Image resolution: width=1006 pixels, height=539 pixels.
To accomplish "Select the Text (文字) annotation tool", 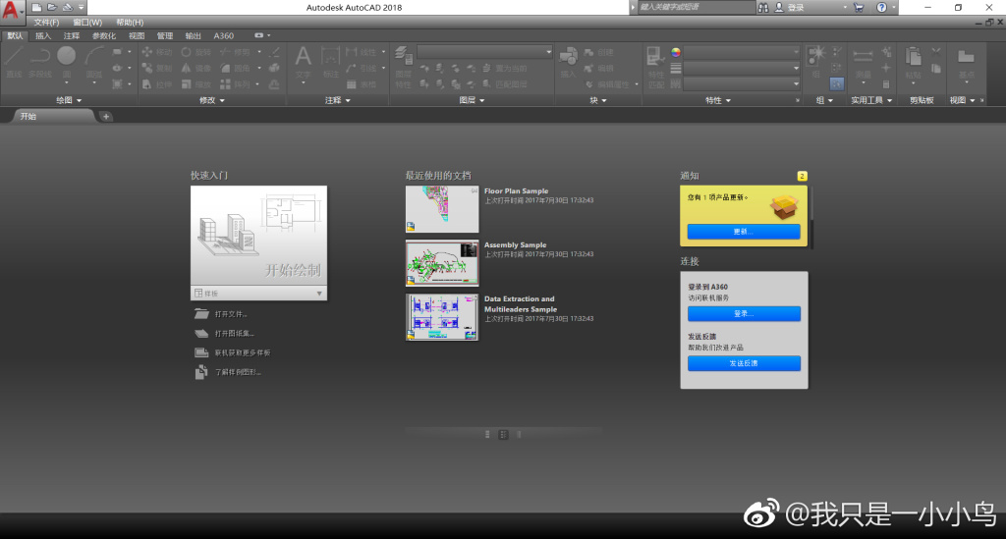I will [303, 62].
